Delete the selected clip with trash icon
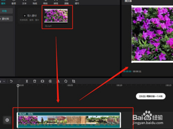 click(35, 81)
